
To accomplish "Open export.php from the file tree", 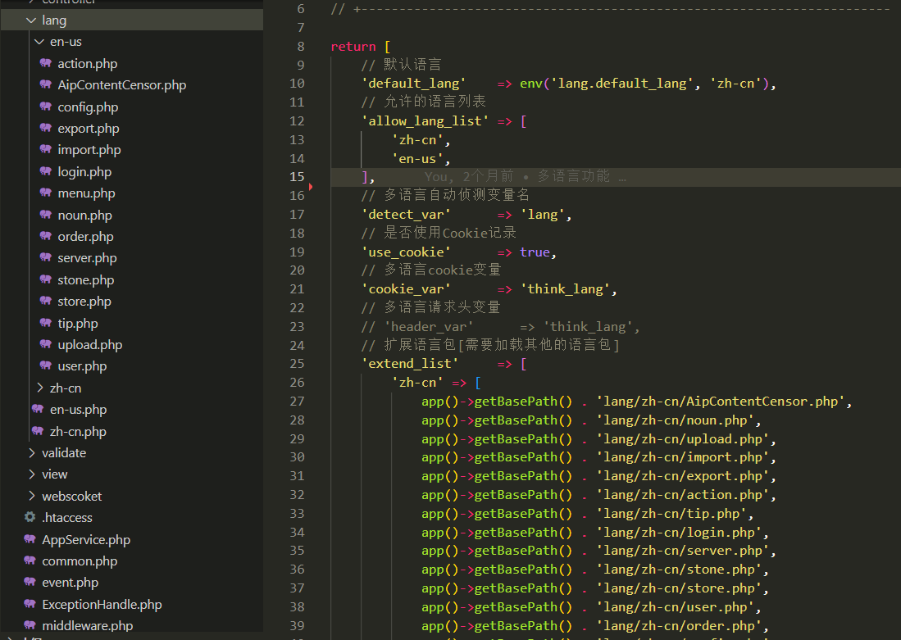I will click(89, 128).
